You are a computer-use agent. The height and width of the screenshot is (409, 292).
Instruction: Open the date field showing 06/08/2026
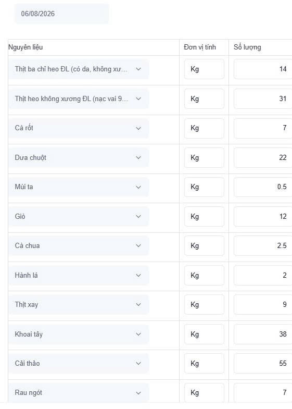(61, 14)
